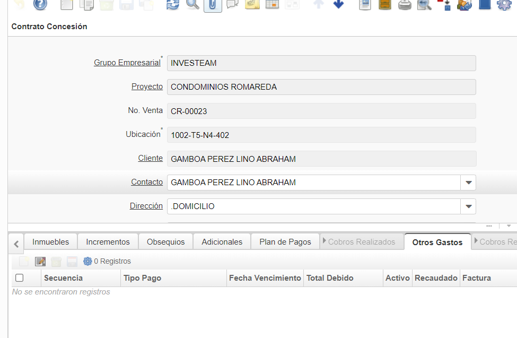Click the chat bubble icon in toolbar
The width and height of the screenshot is (517, 338).
232,5
